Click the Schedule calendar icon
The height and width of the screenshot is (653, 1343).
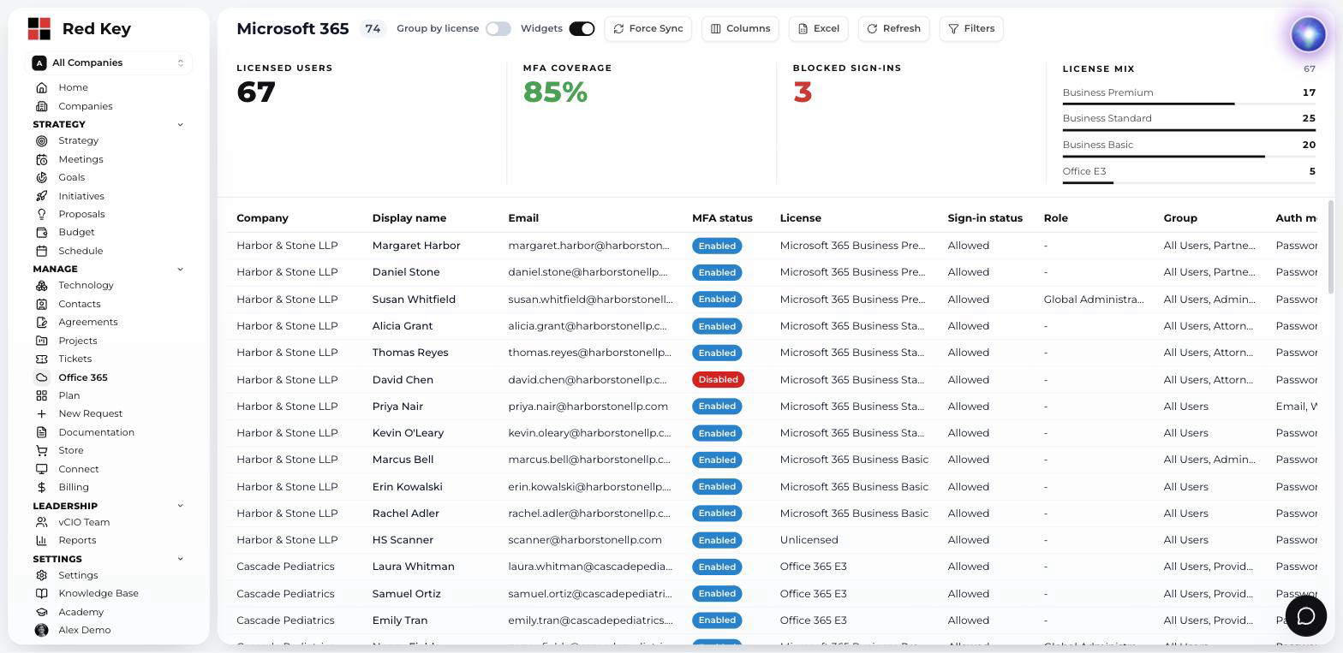point(41,251)
